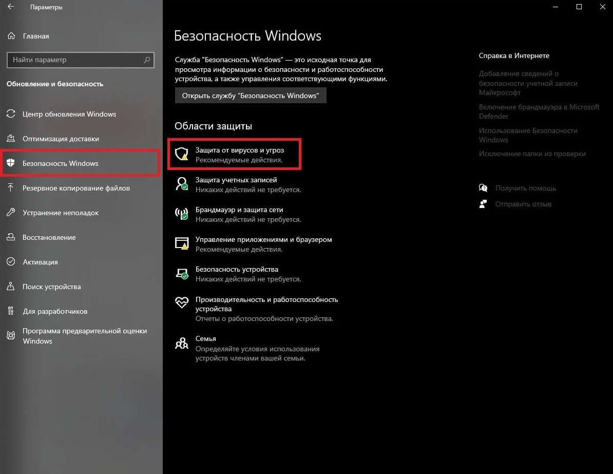Image resolution: width=613 pixels, height=474 pixels.
Task: Click the Family options people icon
Action: click(181, 344)
